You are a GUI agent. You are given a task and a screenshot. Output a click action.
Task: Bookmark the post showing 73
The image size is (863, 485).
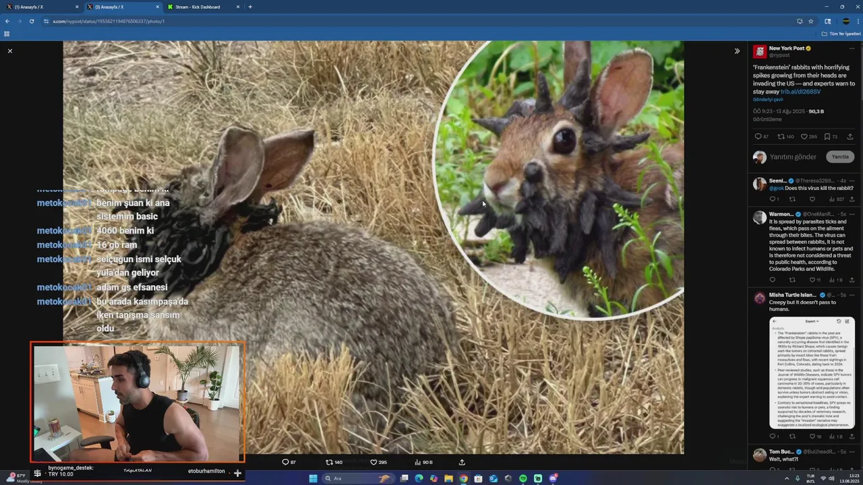point(831,137)
